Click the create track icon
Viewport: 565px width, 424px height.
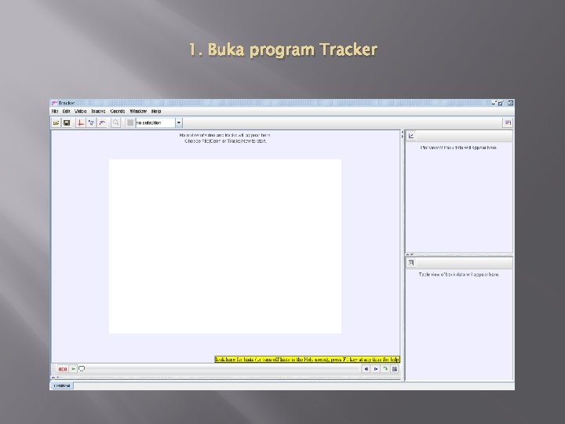(102, 123)
